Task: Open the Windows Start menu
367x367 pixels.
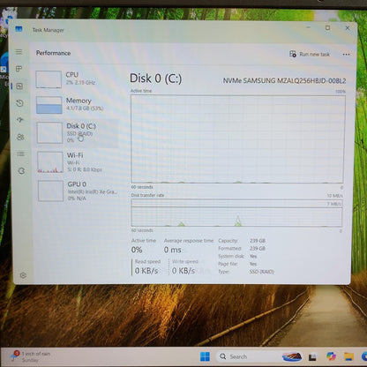Action: click(205, 356)
